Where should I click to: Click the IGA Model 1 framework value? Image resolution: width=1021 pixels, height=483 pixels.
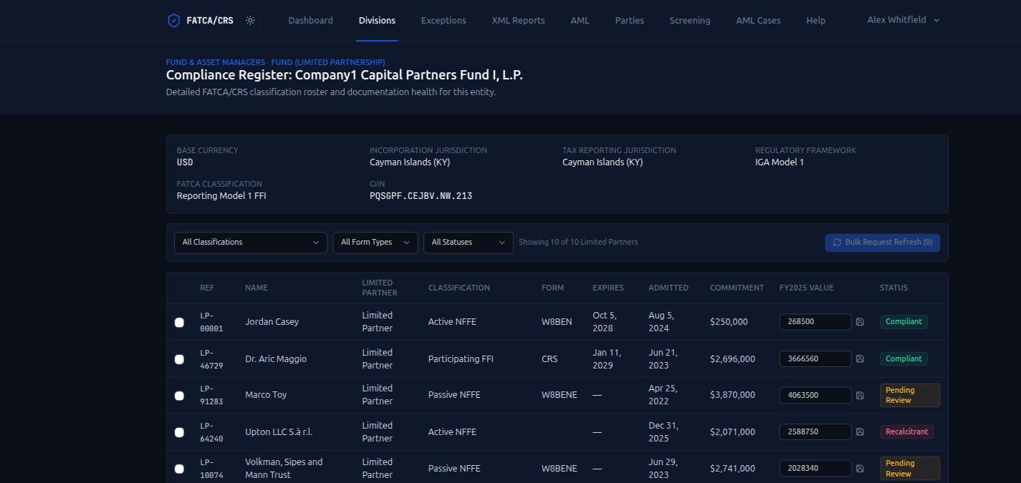[x=780, y=162]
